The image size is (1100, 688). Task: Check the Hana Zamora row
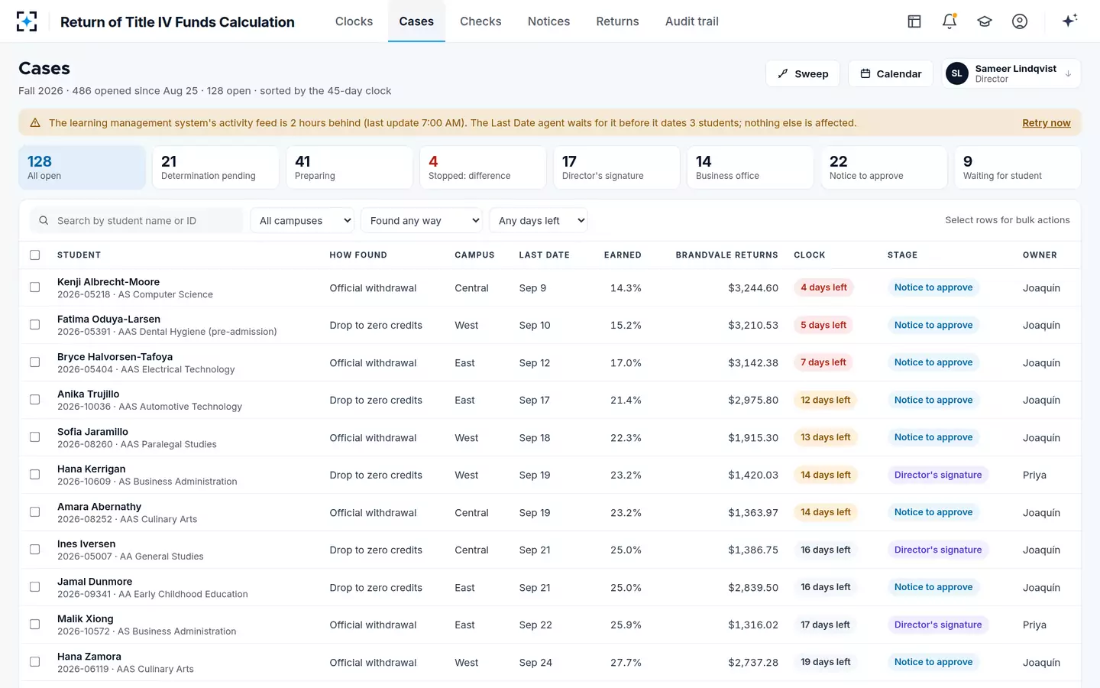click(34, 662)
